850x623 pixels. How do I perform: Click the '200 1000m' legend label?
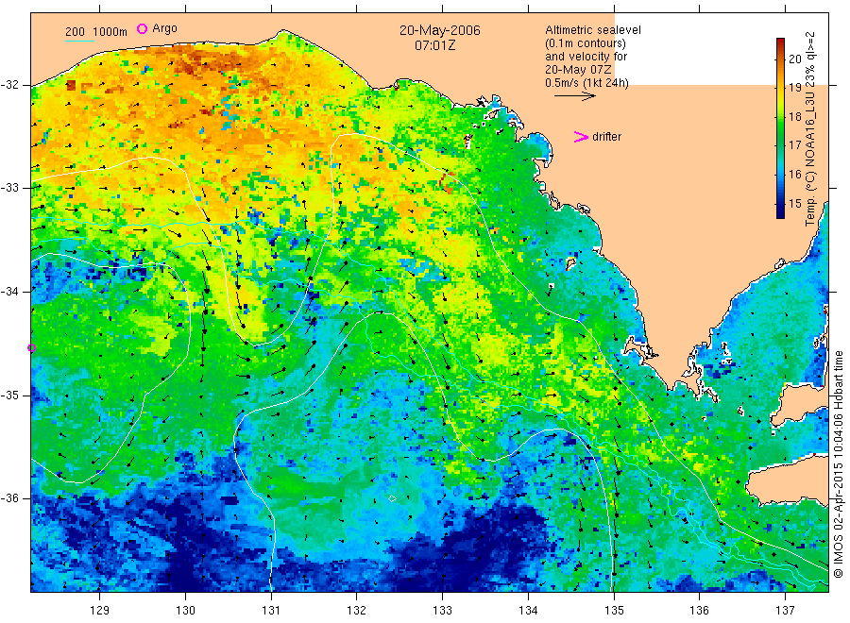tap(96, 32)
